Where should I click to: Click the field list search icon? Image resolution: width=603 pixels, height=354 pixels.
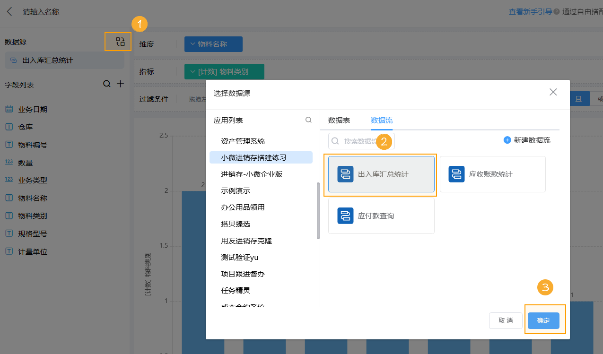point(107,84)
